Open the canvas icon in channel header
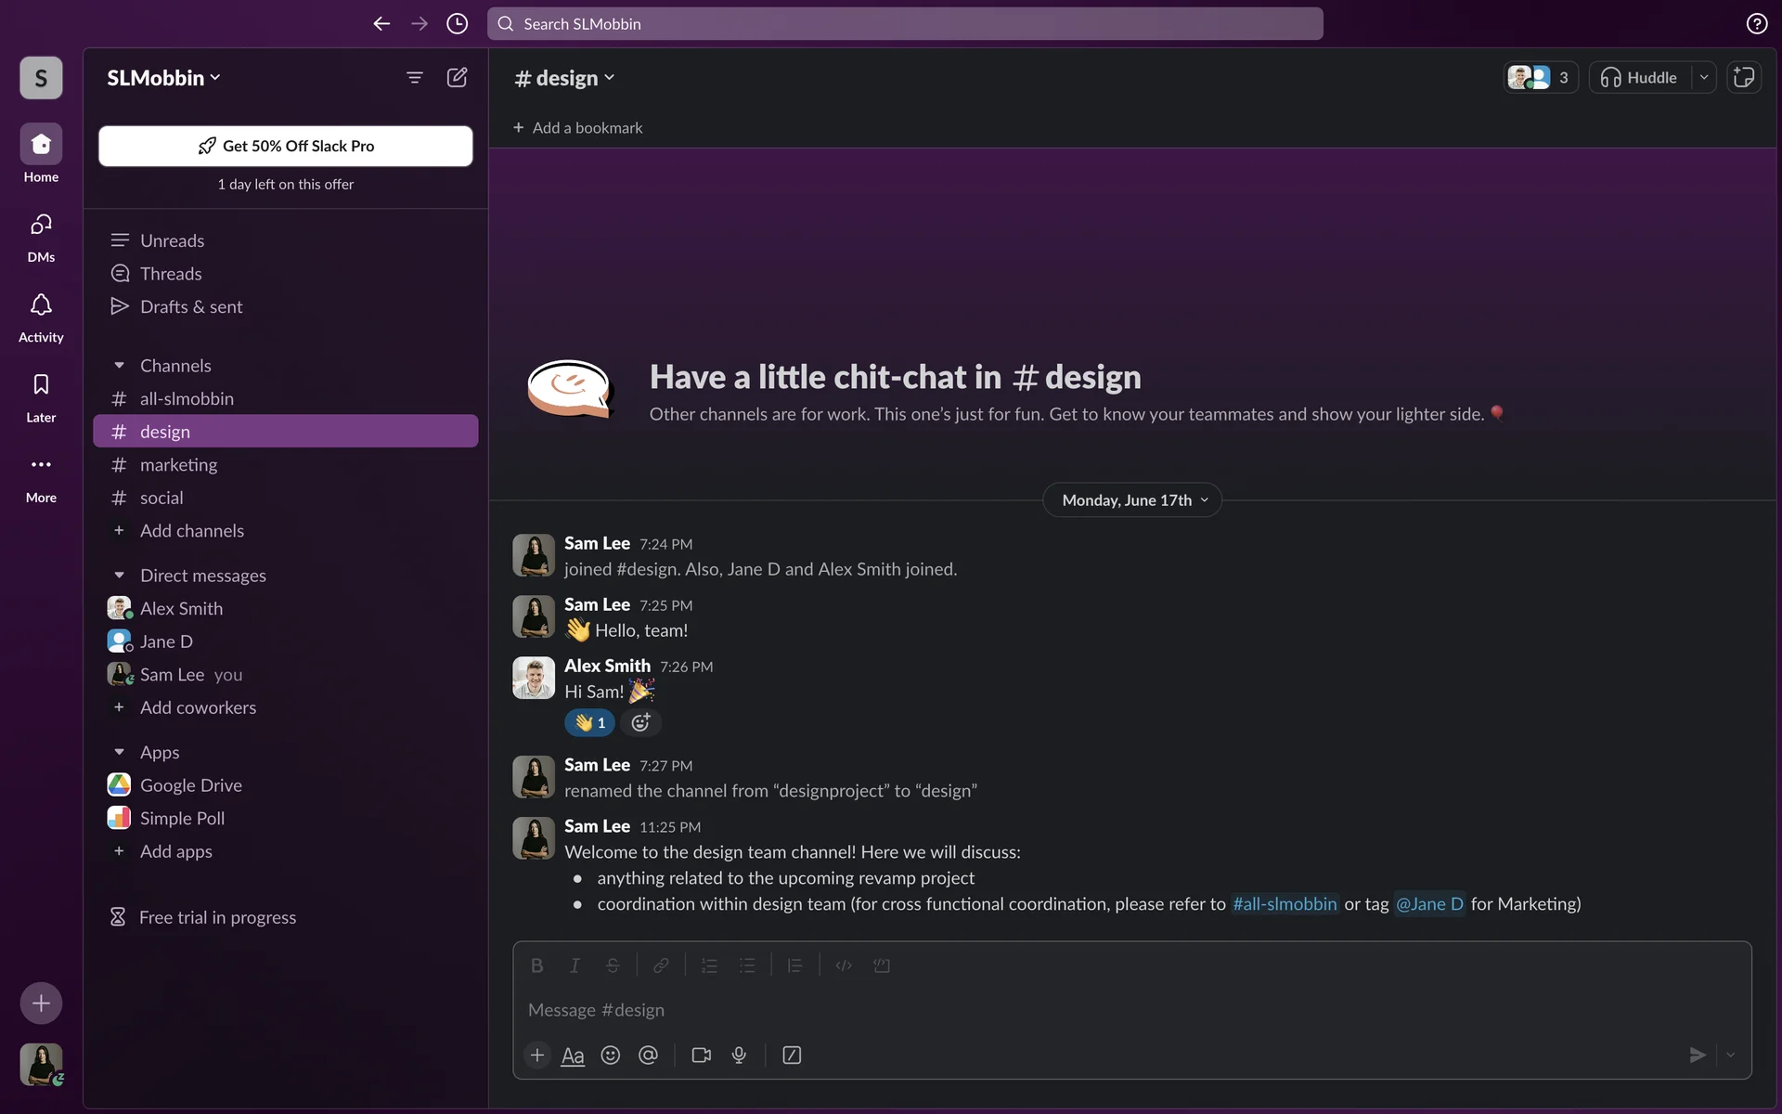Screen dimensions: 1782x1114 click(1744, 77)
